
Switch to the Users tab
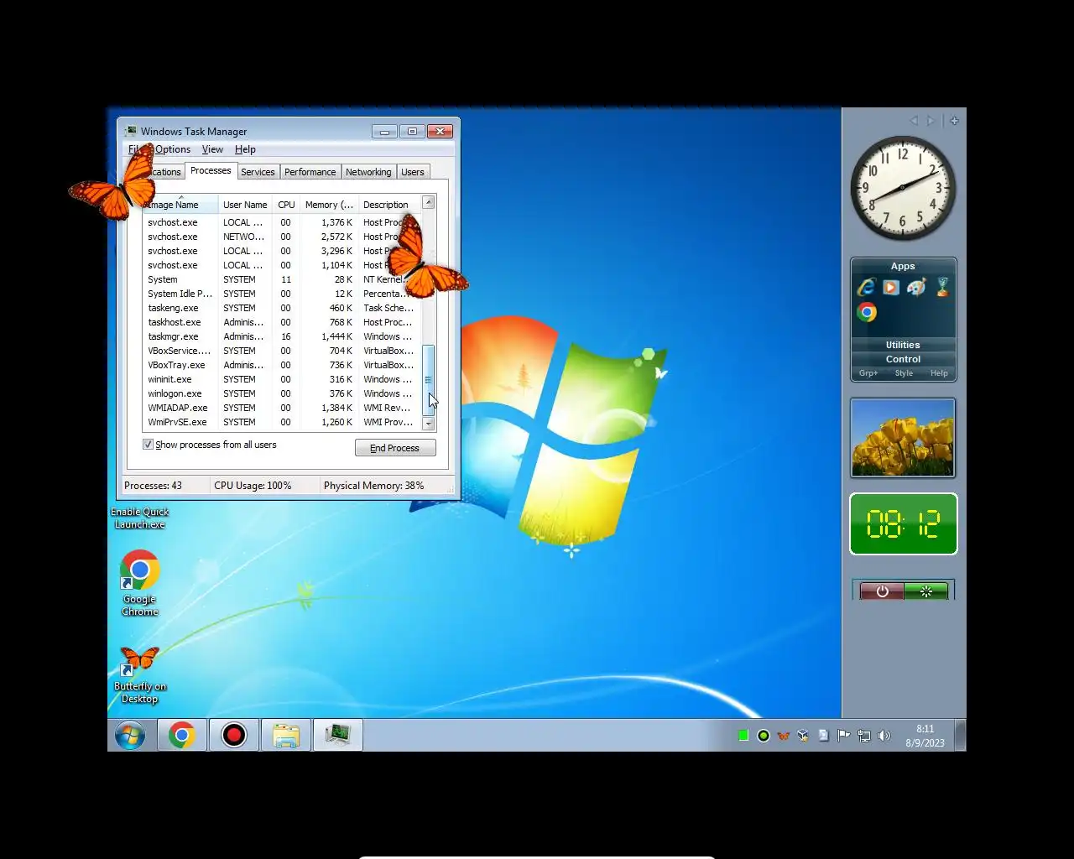[x=412, y=172]
